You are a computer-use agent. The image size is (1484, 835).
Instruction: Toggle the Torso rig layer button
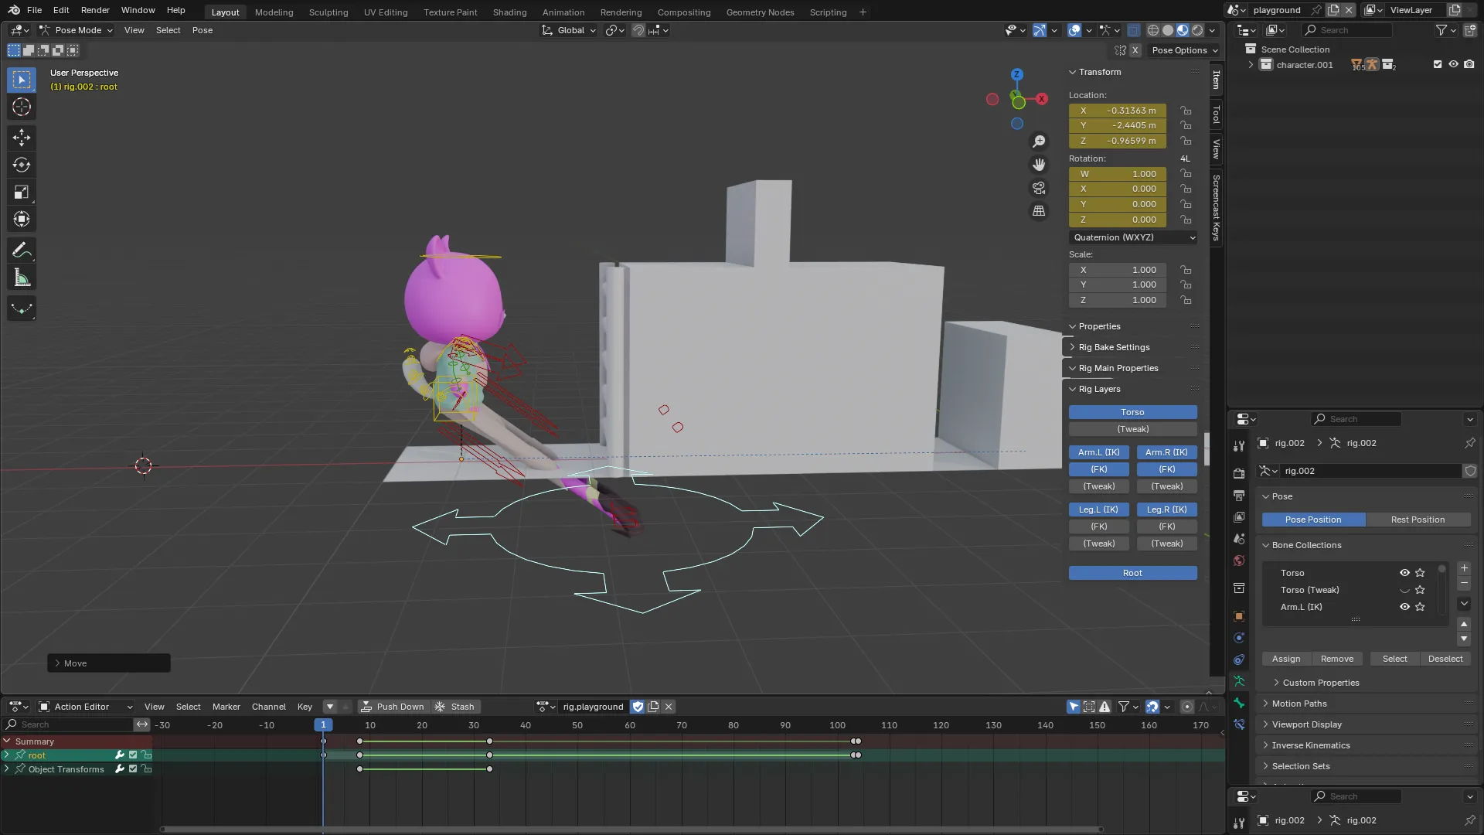[x=1132, y=412]
